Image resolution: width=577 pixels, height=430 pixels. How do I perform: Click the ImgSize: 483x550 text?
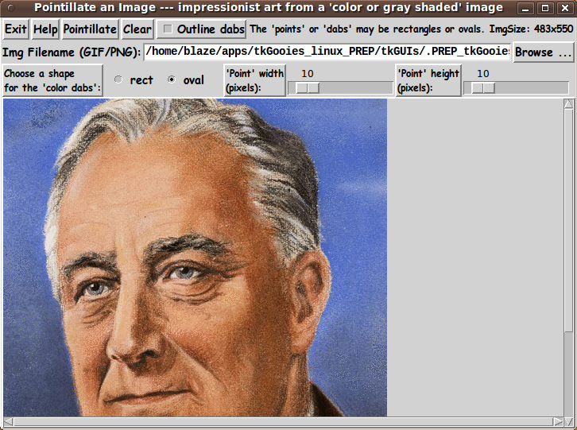coord(531,29)
